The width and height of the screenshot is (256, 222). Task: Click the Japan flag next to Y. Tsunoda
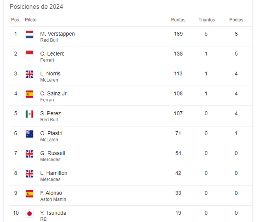click(x=29, y=213)
